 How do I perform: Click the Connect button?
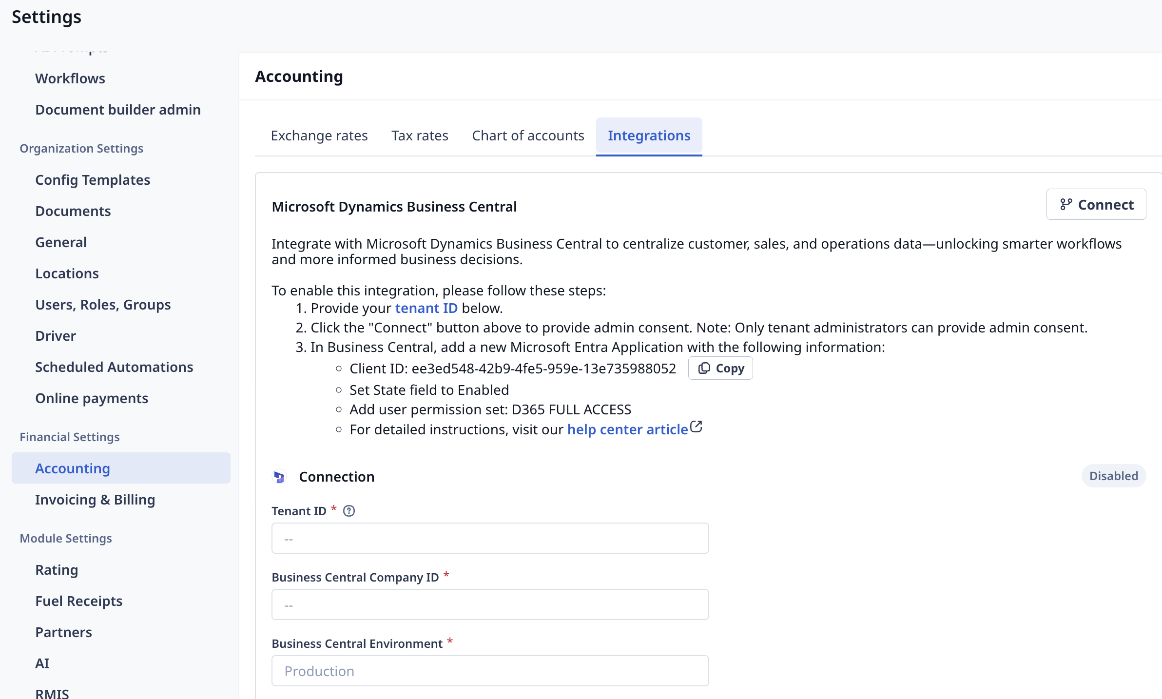(1096, 204)
